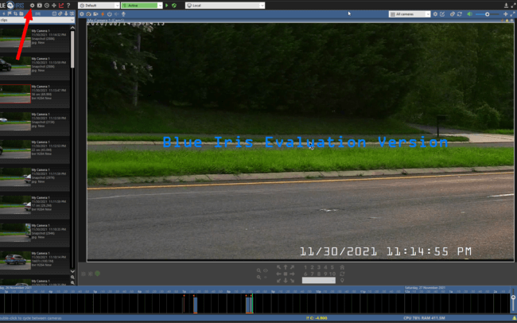Image resolution: width=517 pixels, height=323 pixels.
Task: Click the PTZ right arrow
Action: click(x=292, y=274)
